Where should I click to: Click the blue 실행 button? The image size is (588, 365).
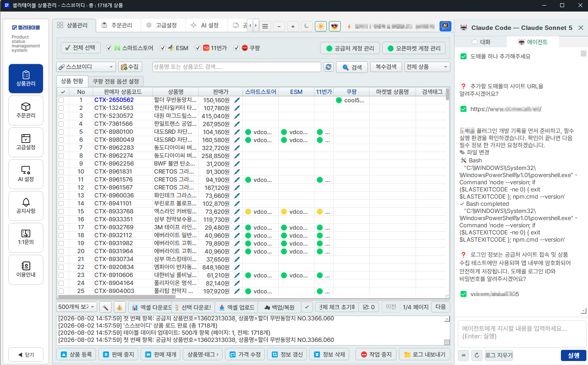pos(574,355)
